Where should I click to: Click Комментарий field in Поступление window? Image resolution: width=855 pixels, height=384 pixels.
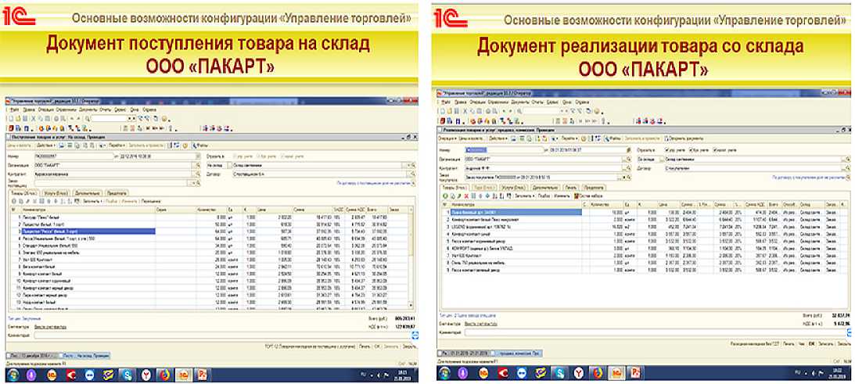coord(223,336)
